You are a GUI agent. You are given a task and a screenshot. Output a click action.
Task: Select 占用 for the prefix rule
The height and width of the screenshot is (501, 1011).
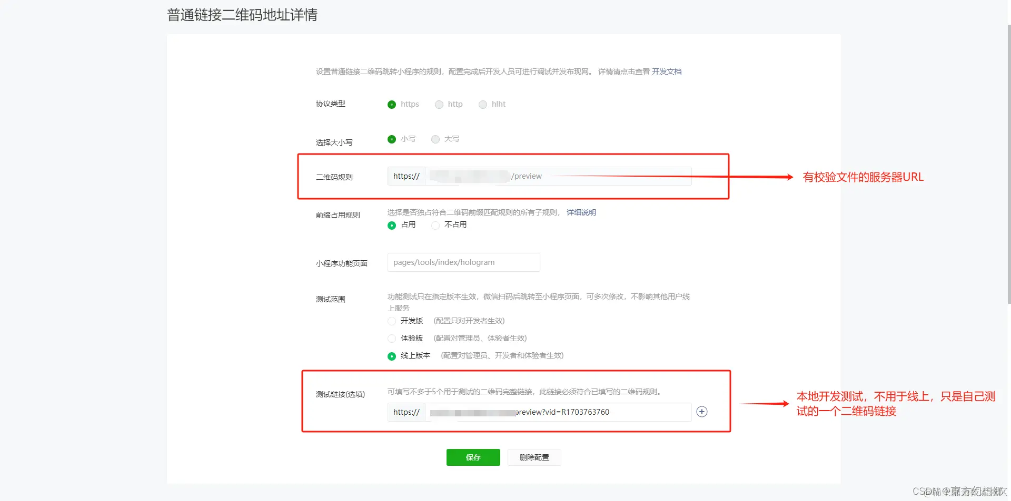pos(391,225)
